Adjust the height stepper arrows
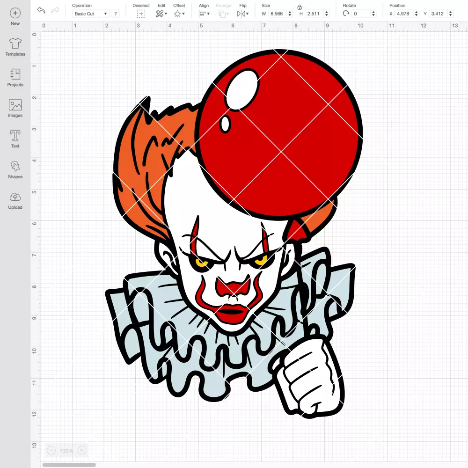The image size is (468, 468). coord(327,14)
